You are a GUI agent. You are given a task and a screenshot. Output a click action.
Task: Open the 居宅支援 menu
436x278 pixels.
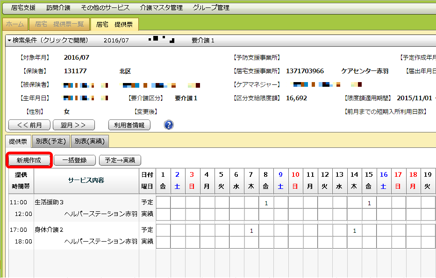coord(23,7)
